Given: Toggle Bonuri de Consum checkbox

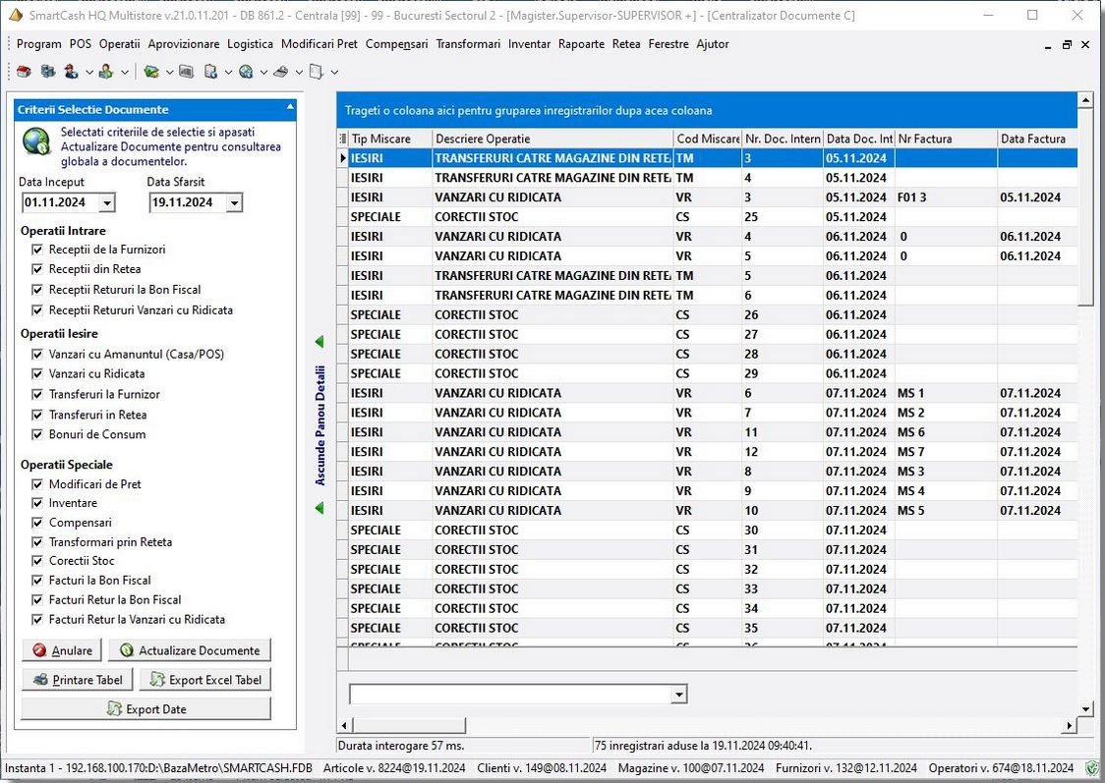Looking at the screenshot, I should pos(37,434).
